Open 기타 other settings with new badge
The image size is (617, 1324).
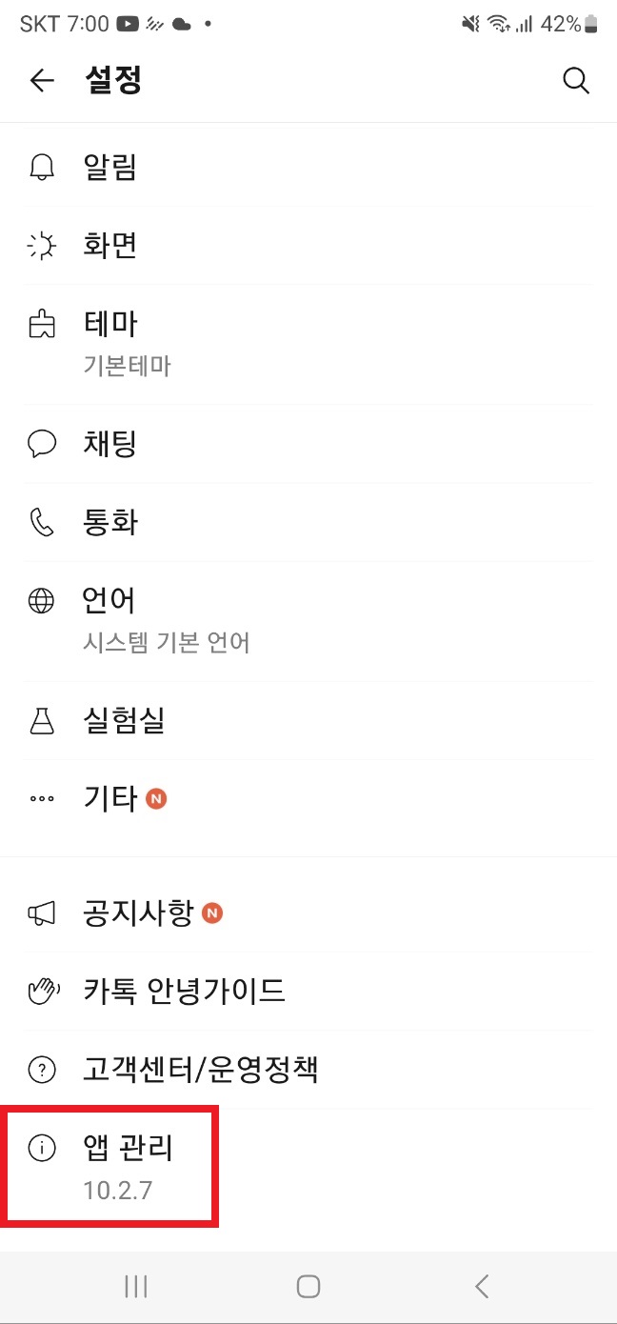coord(109,799)
